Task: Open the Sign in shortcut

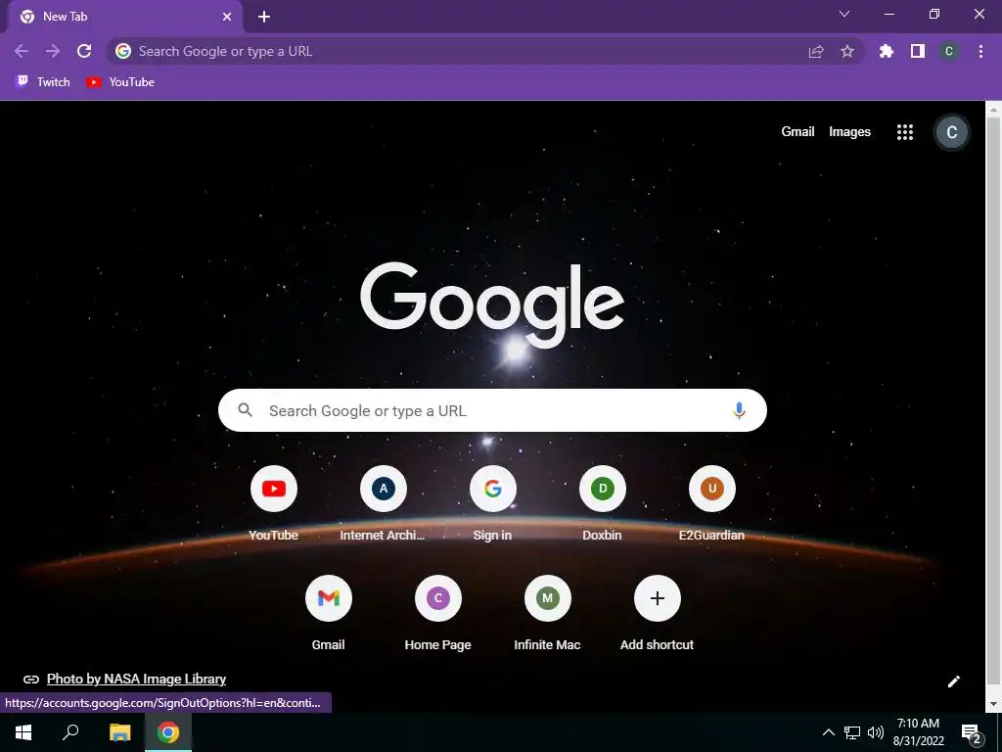Action: [x=493, y=504]
